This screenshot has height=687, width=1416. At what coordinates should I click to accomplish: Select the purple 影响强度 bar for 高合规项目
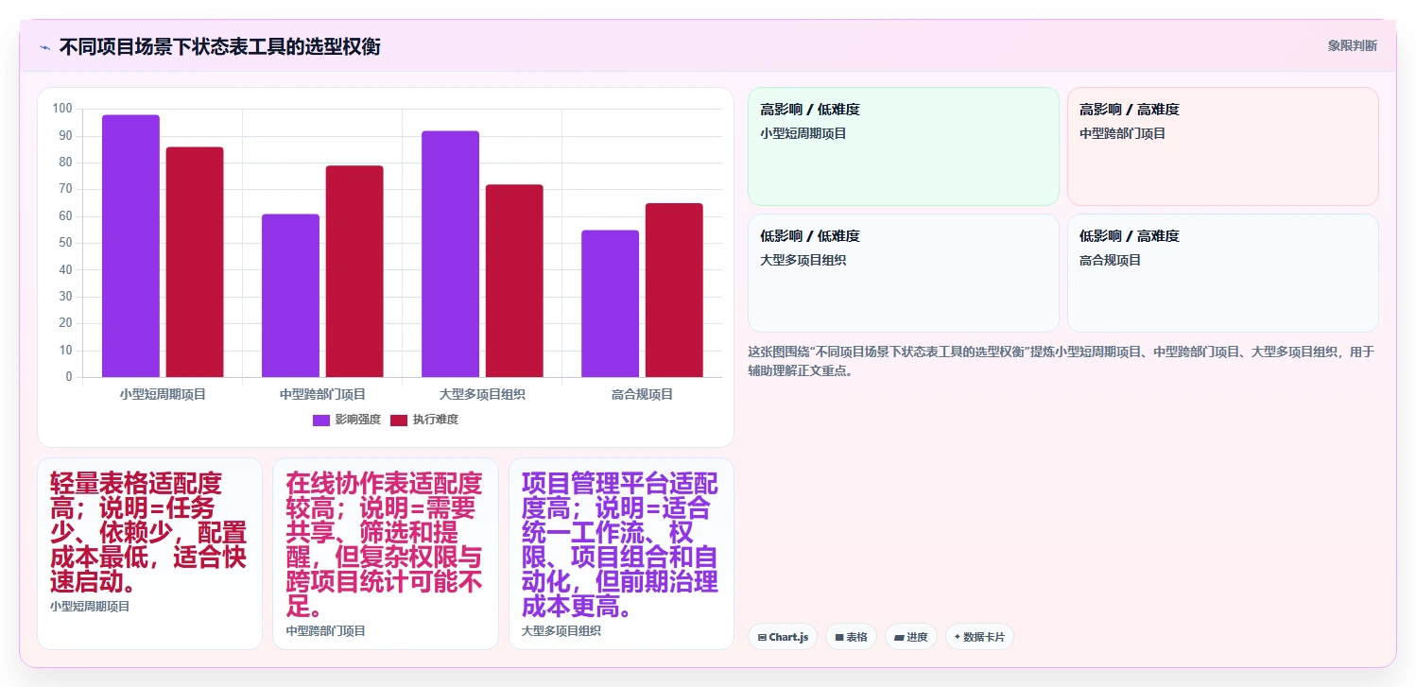610,303
